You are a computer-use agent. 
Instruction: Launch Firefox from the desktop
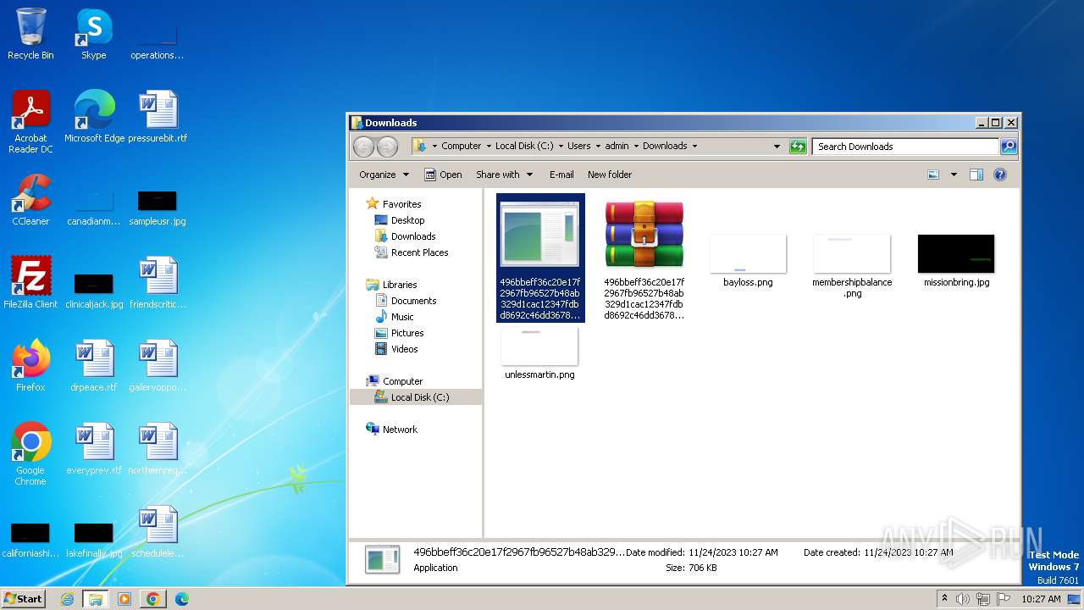click(30, 365)
